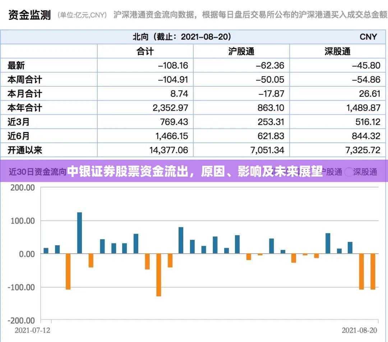Screen dimensions: 388x342
Task: Click the value 26.61
Action: coord(370,94)
